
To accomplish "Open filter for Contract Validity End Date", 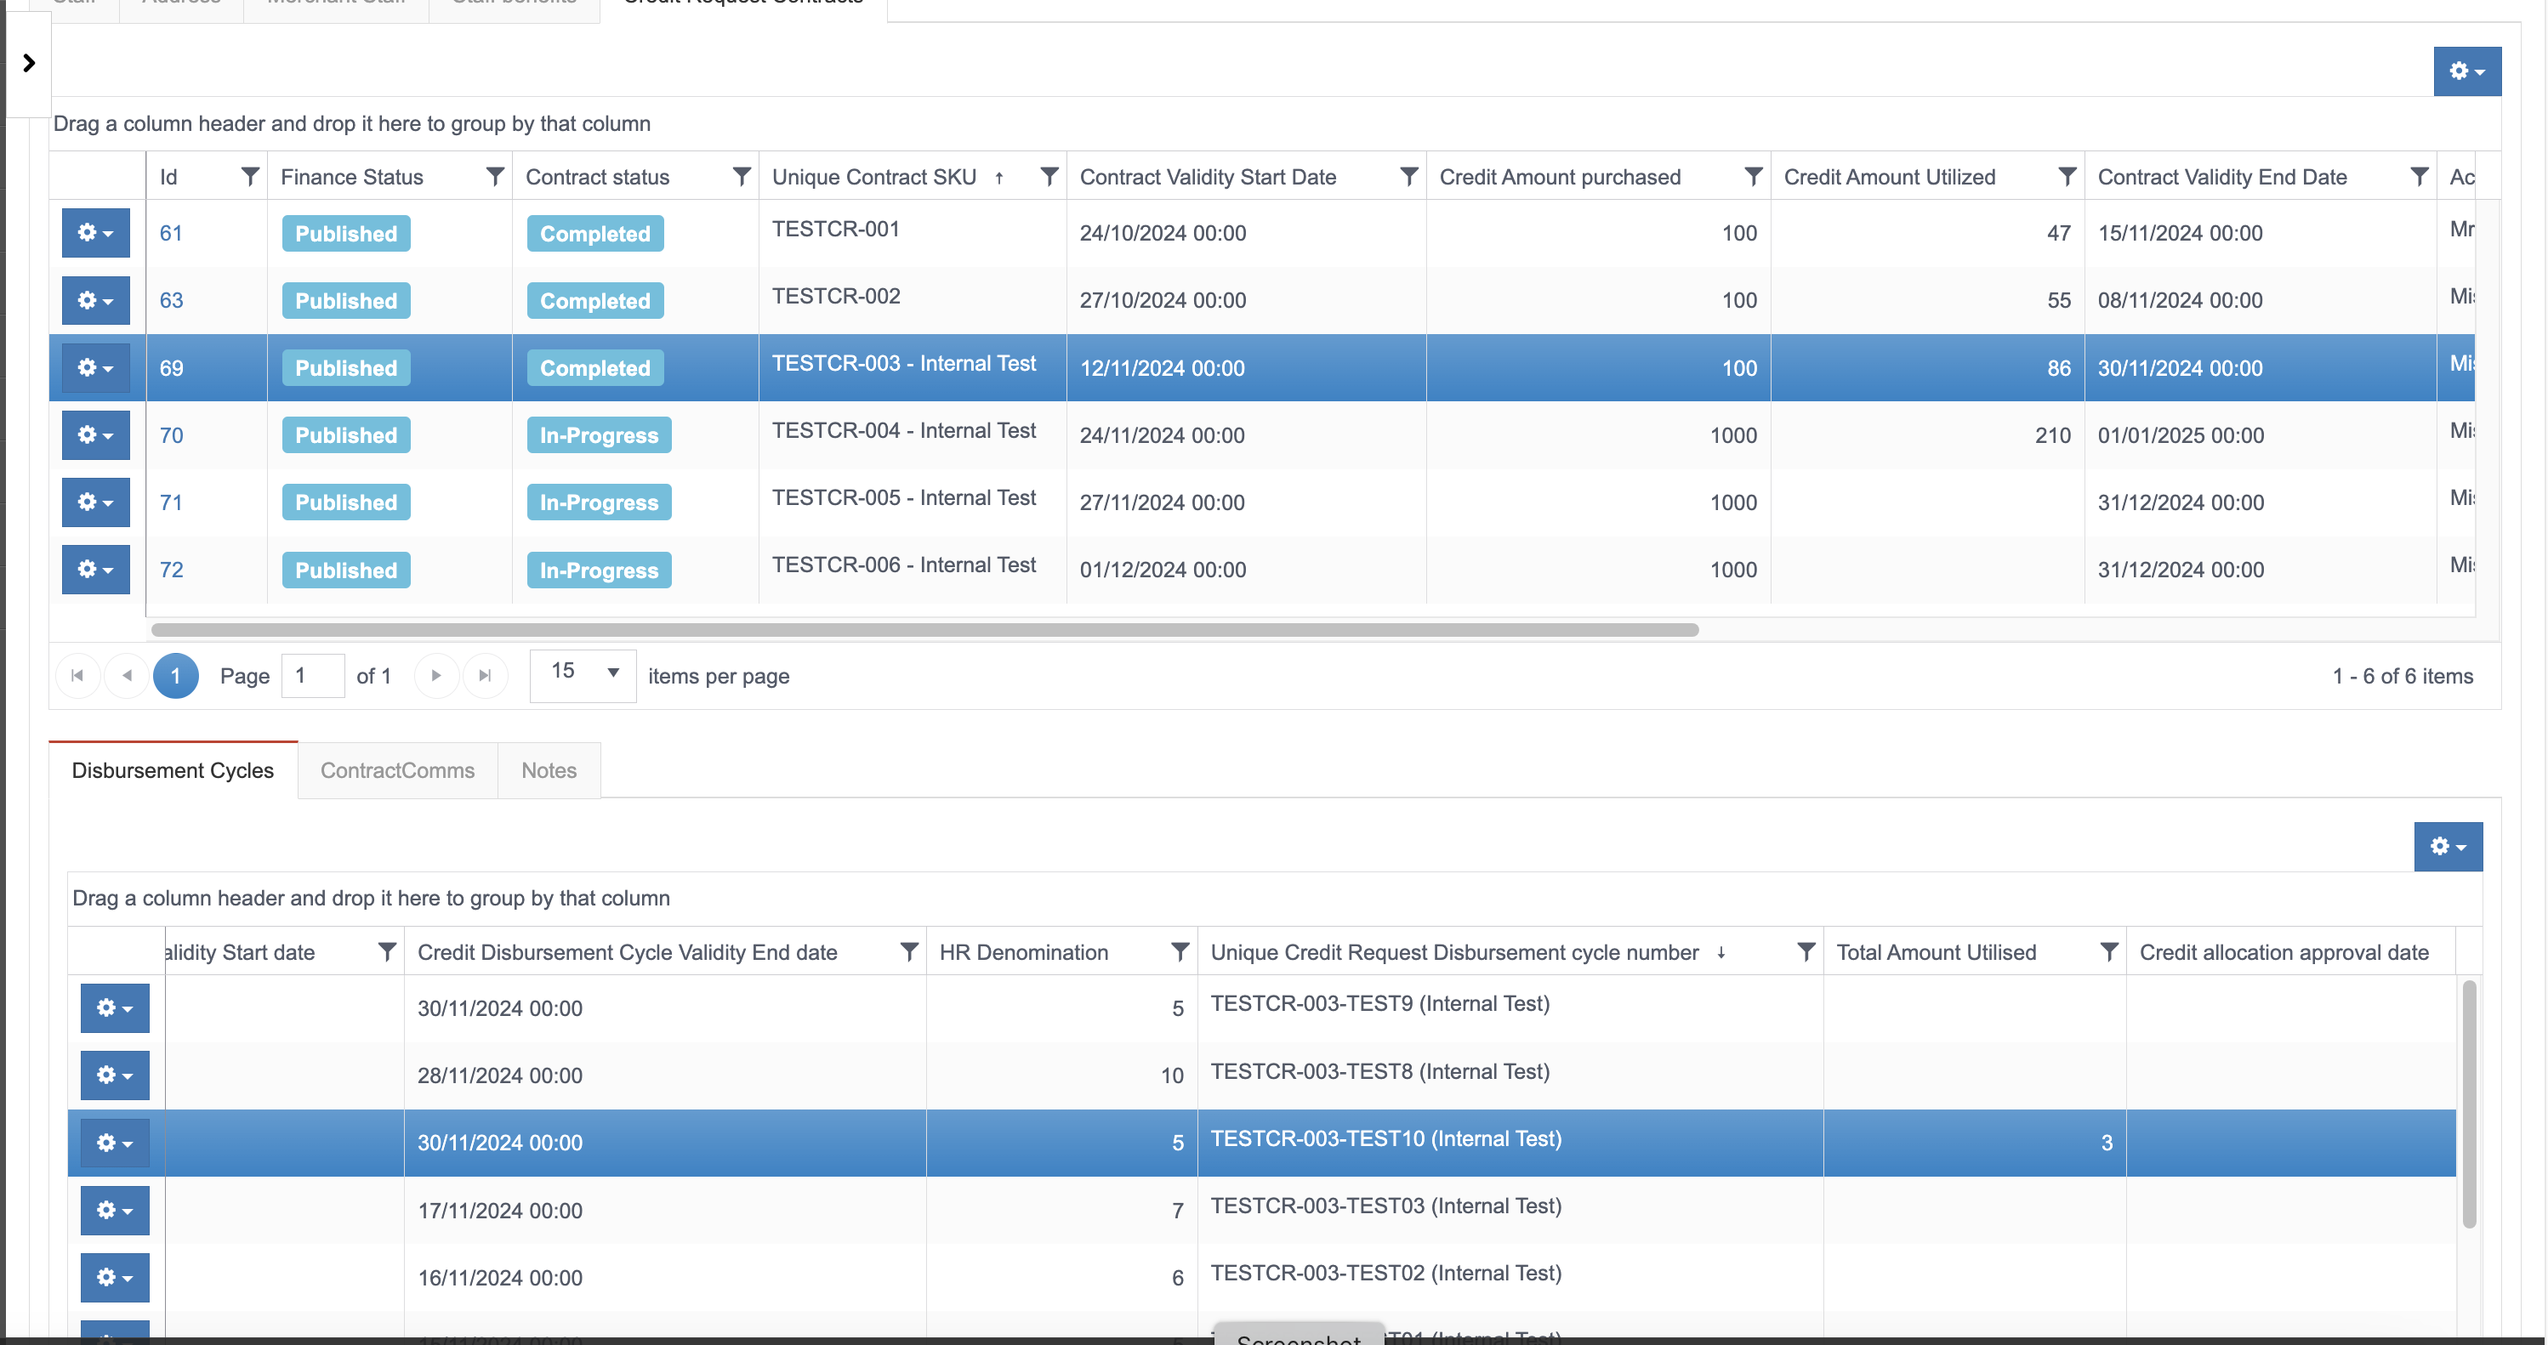I will coord(2419,177).
